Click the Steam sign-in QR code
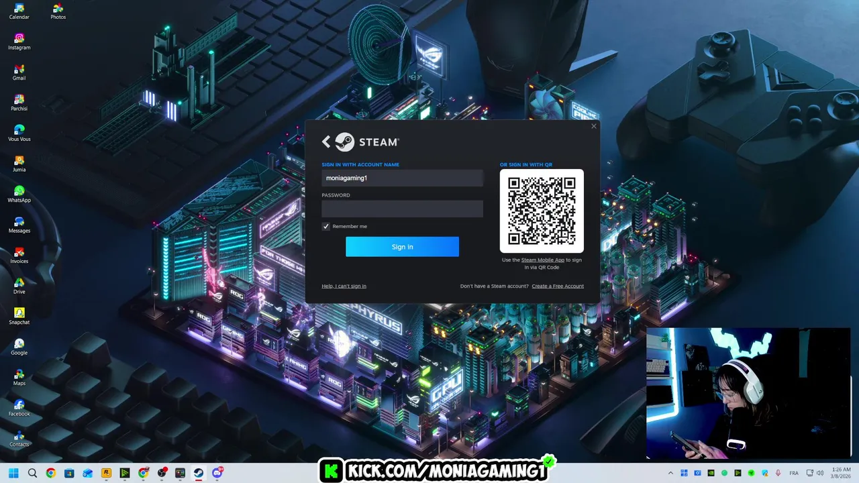The height and width of the screenshot is (483, 859). click(x=542, y=211)
